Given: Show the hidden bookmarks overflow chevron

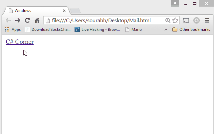Looking at the screenshot, I should (165, 30).
